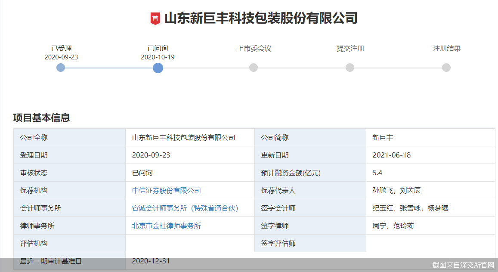498x272 pixels.
Task: Click the 上市委会议 stage label
Action: (254, 49)
